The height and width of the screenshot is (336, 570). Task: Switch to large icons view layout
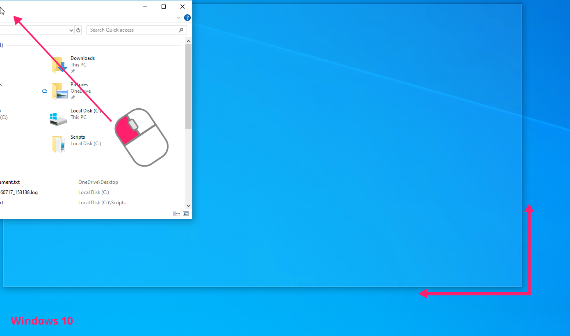tap(186, 214)
